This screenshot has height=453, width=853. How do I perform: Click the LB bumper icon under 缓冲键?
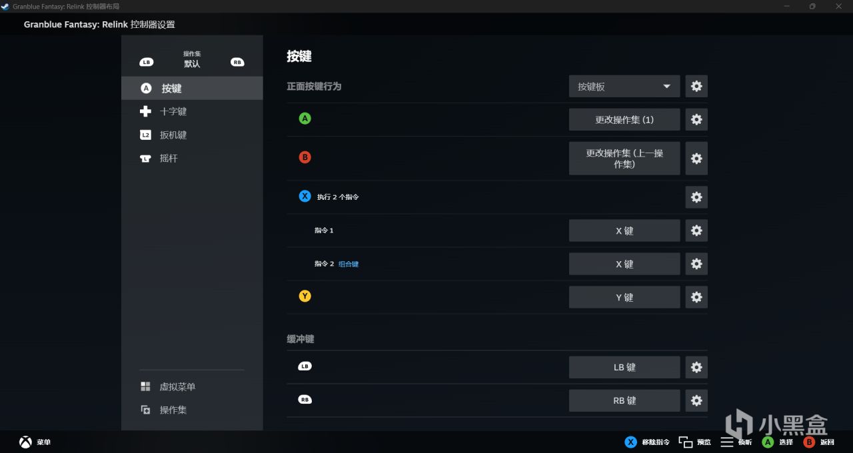pos(305,366)
